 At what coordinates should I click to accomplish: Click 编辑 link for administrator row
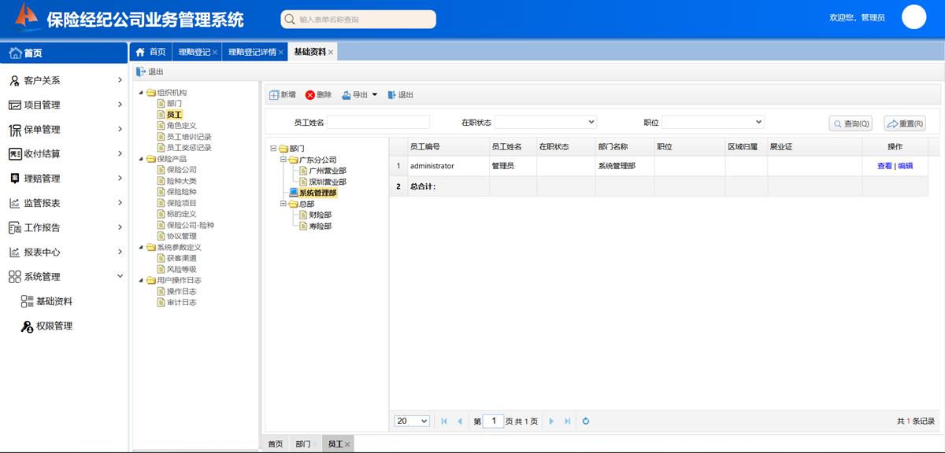tap(906, 166)
